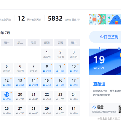Viewport: 121px width, 121px height.
Task: Click the 累计签到天数 count 12
Action: pos(21,18)
